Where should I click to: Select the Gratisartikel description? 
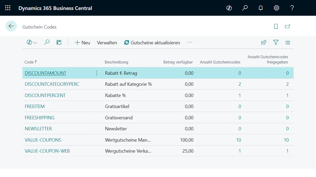tap(117, 106)
